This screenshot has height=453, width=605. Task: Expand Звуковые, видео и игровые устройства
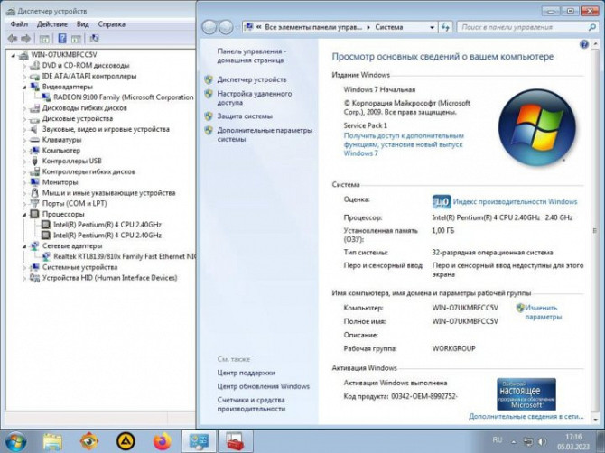click(x=24, y=130)
